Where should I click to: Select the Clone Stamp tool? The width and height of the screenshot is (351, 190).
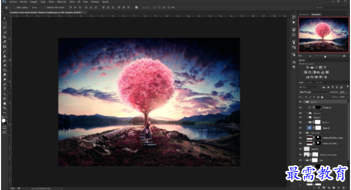4,56
